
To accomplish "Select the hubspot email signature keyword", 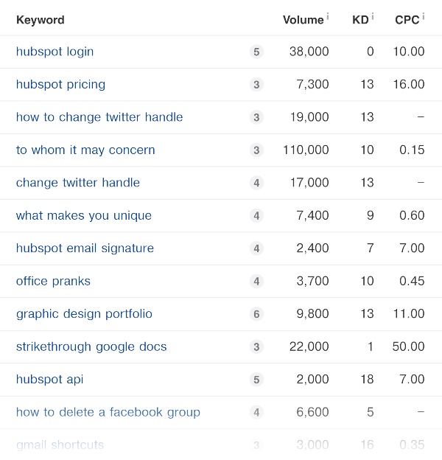I will (85, 248).
